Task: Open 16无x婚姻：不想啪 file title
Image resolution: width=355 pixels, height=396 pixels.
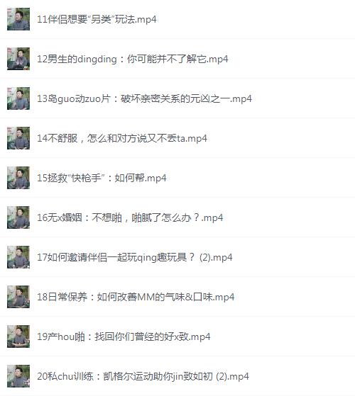Action: 130,217
